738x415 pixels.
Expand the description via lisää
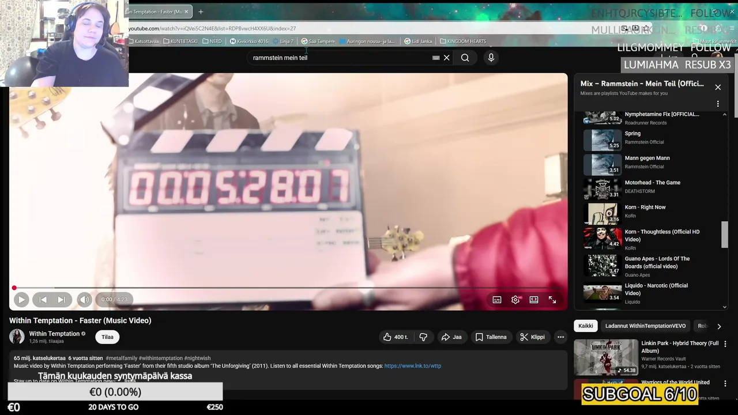[x=130, y=381]
